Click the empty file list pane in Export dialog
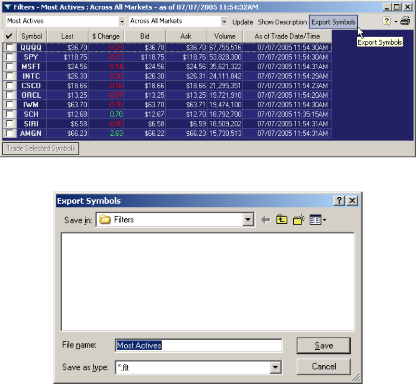Viewport: 416px width, 384px height. [208, 282]
